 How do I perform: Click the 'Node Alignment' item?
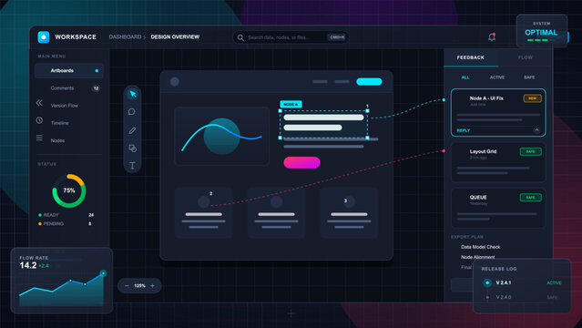tap(477, 257)
